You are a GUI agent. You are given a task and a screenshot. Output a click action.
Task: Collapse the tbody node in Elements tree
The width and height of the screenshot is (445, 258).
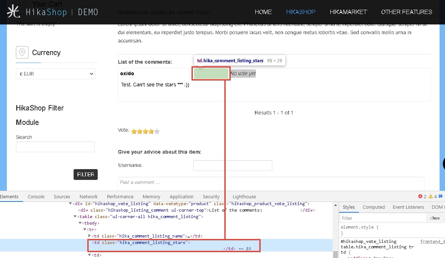tap(80, 223)
